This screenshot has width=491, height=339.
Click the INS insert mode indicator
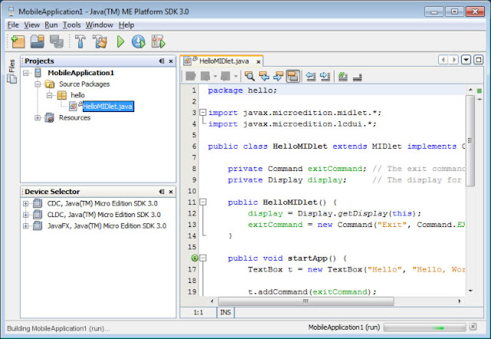225,312
